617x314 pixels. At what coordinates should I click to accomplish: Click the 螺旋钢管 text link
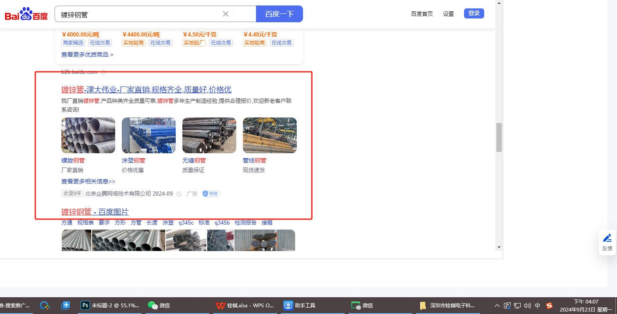pos(73,160)
